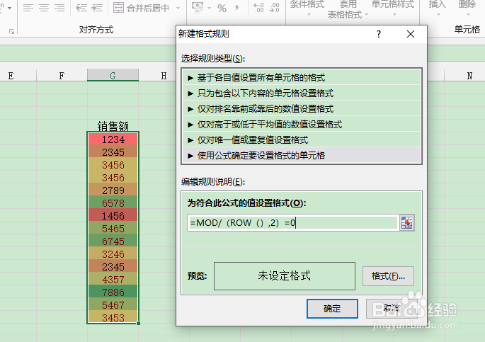Select rule type 使用公式确定要设置格式的单元格

tap(302, 155)
